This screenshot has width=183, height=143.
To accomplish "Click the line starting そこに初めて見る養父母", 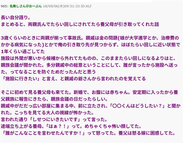I will point(89,92).
